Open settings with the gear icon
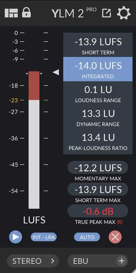 point(124,13)
